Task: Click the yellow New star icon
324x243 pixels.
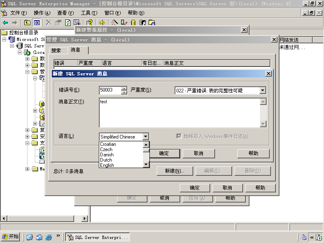Action: (102, 23)
